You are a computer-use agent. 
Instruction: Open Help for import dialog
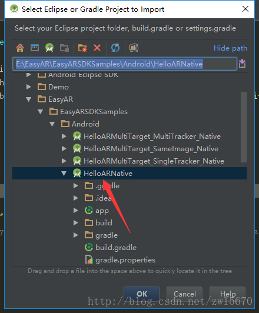[228, 294]
